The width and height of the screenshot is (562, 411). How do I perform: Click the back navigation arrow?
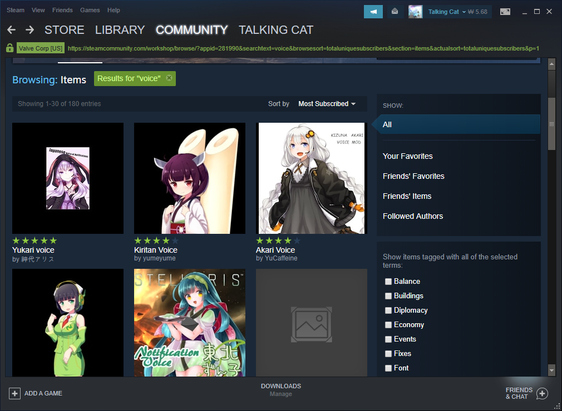pyautogui.click(x=11, y=29)
